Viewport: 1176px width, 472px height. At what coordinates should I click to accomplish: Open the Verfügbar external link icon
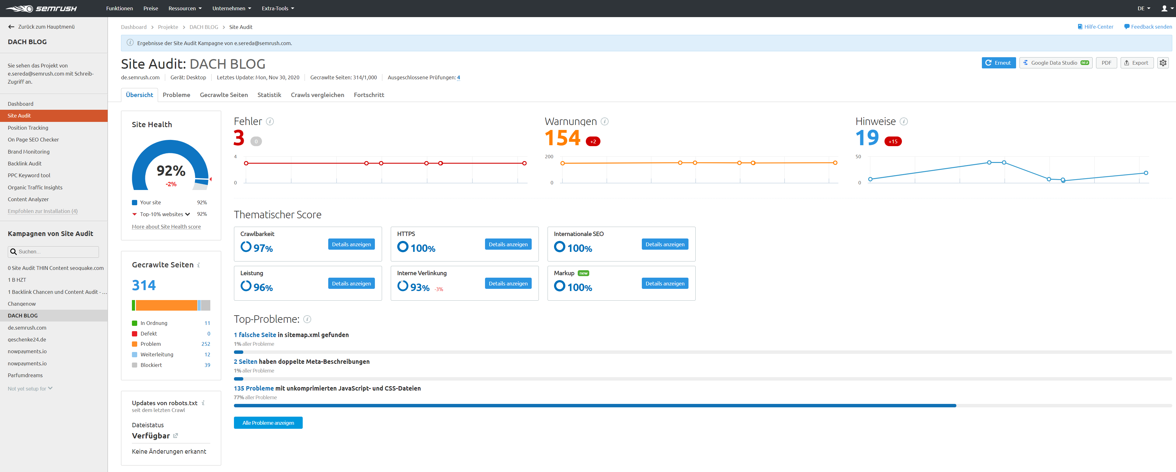[175, 436]
